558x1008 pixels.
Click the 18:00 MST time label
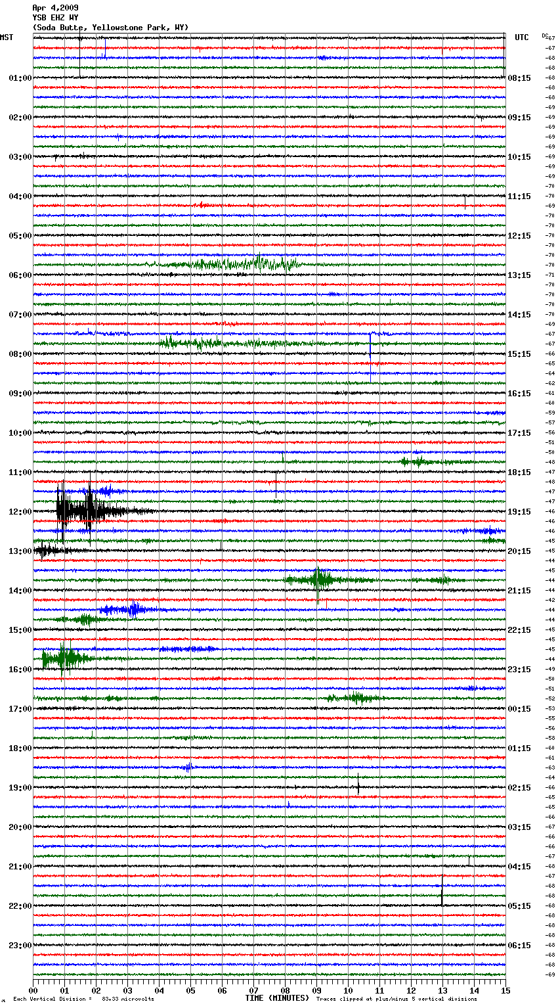20,748
